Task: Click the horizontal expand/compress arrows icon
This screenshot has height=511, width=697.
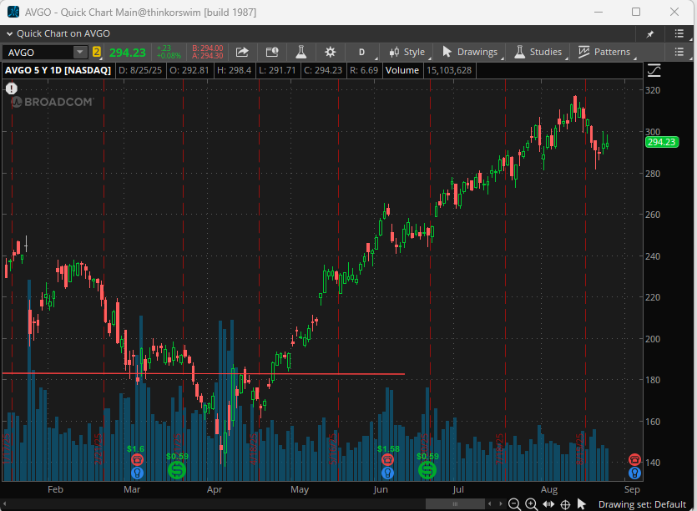Action: [548, 504]
